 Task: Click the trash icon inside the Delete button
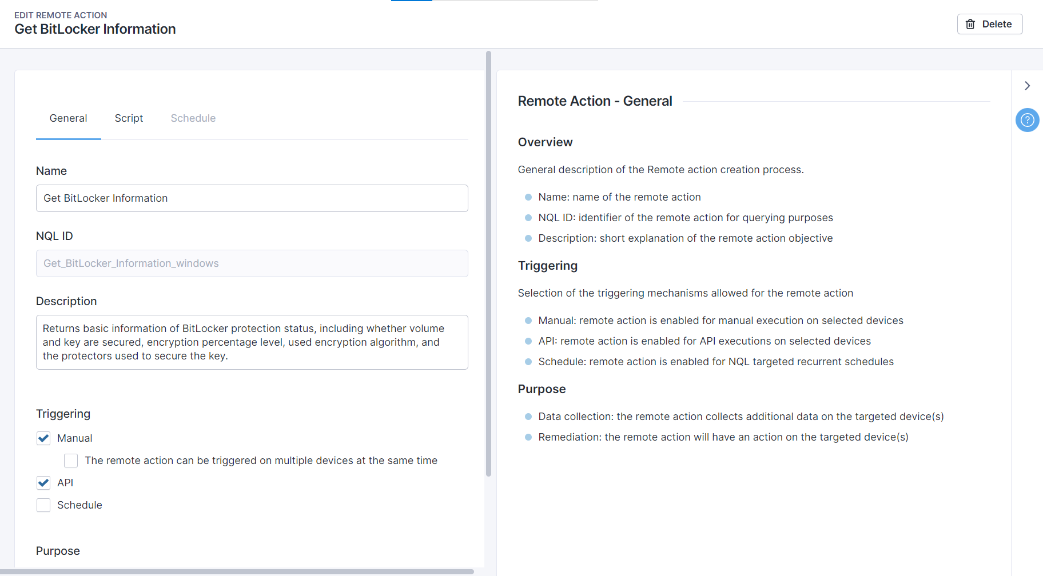coord(970,24)
